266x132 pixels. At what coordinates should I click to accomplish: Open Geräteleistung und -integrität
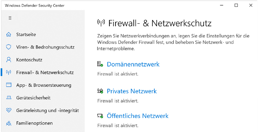(48, 111)
